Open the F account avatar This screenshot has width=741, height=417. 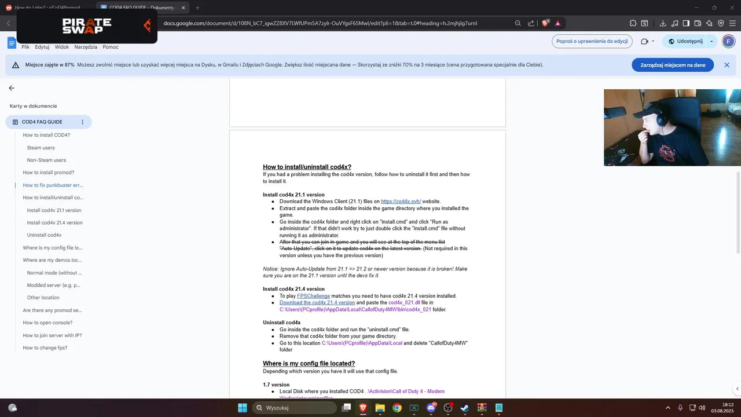[729, 41]
